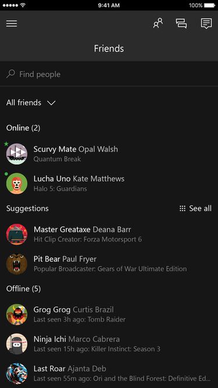This screenshot has width=218, height=388.
Task: Tap Hit Clip Creator: Forza Motorsport 6
Action: (x=88, y=239)
